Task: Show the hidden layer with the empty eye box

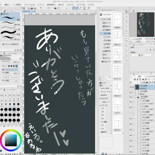Action: 131,113
